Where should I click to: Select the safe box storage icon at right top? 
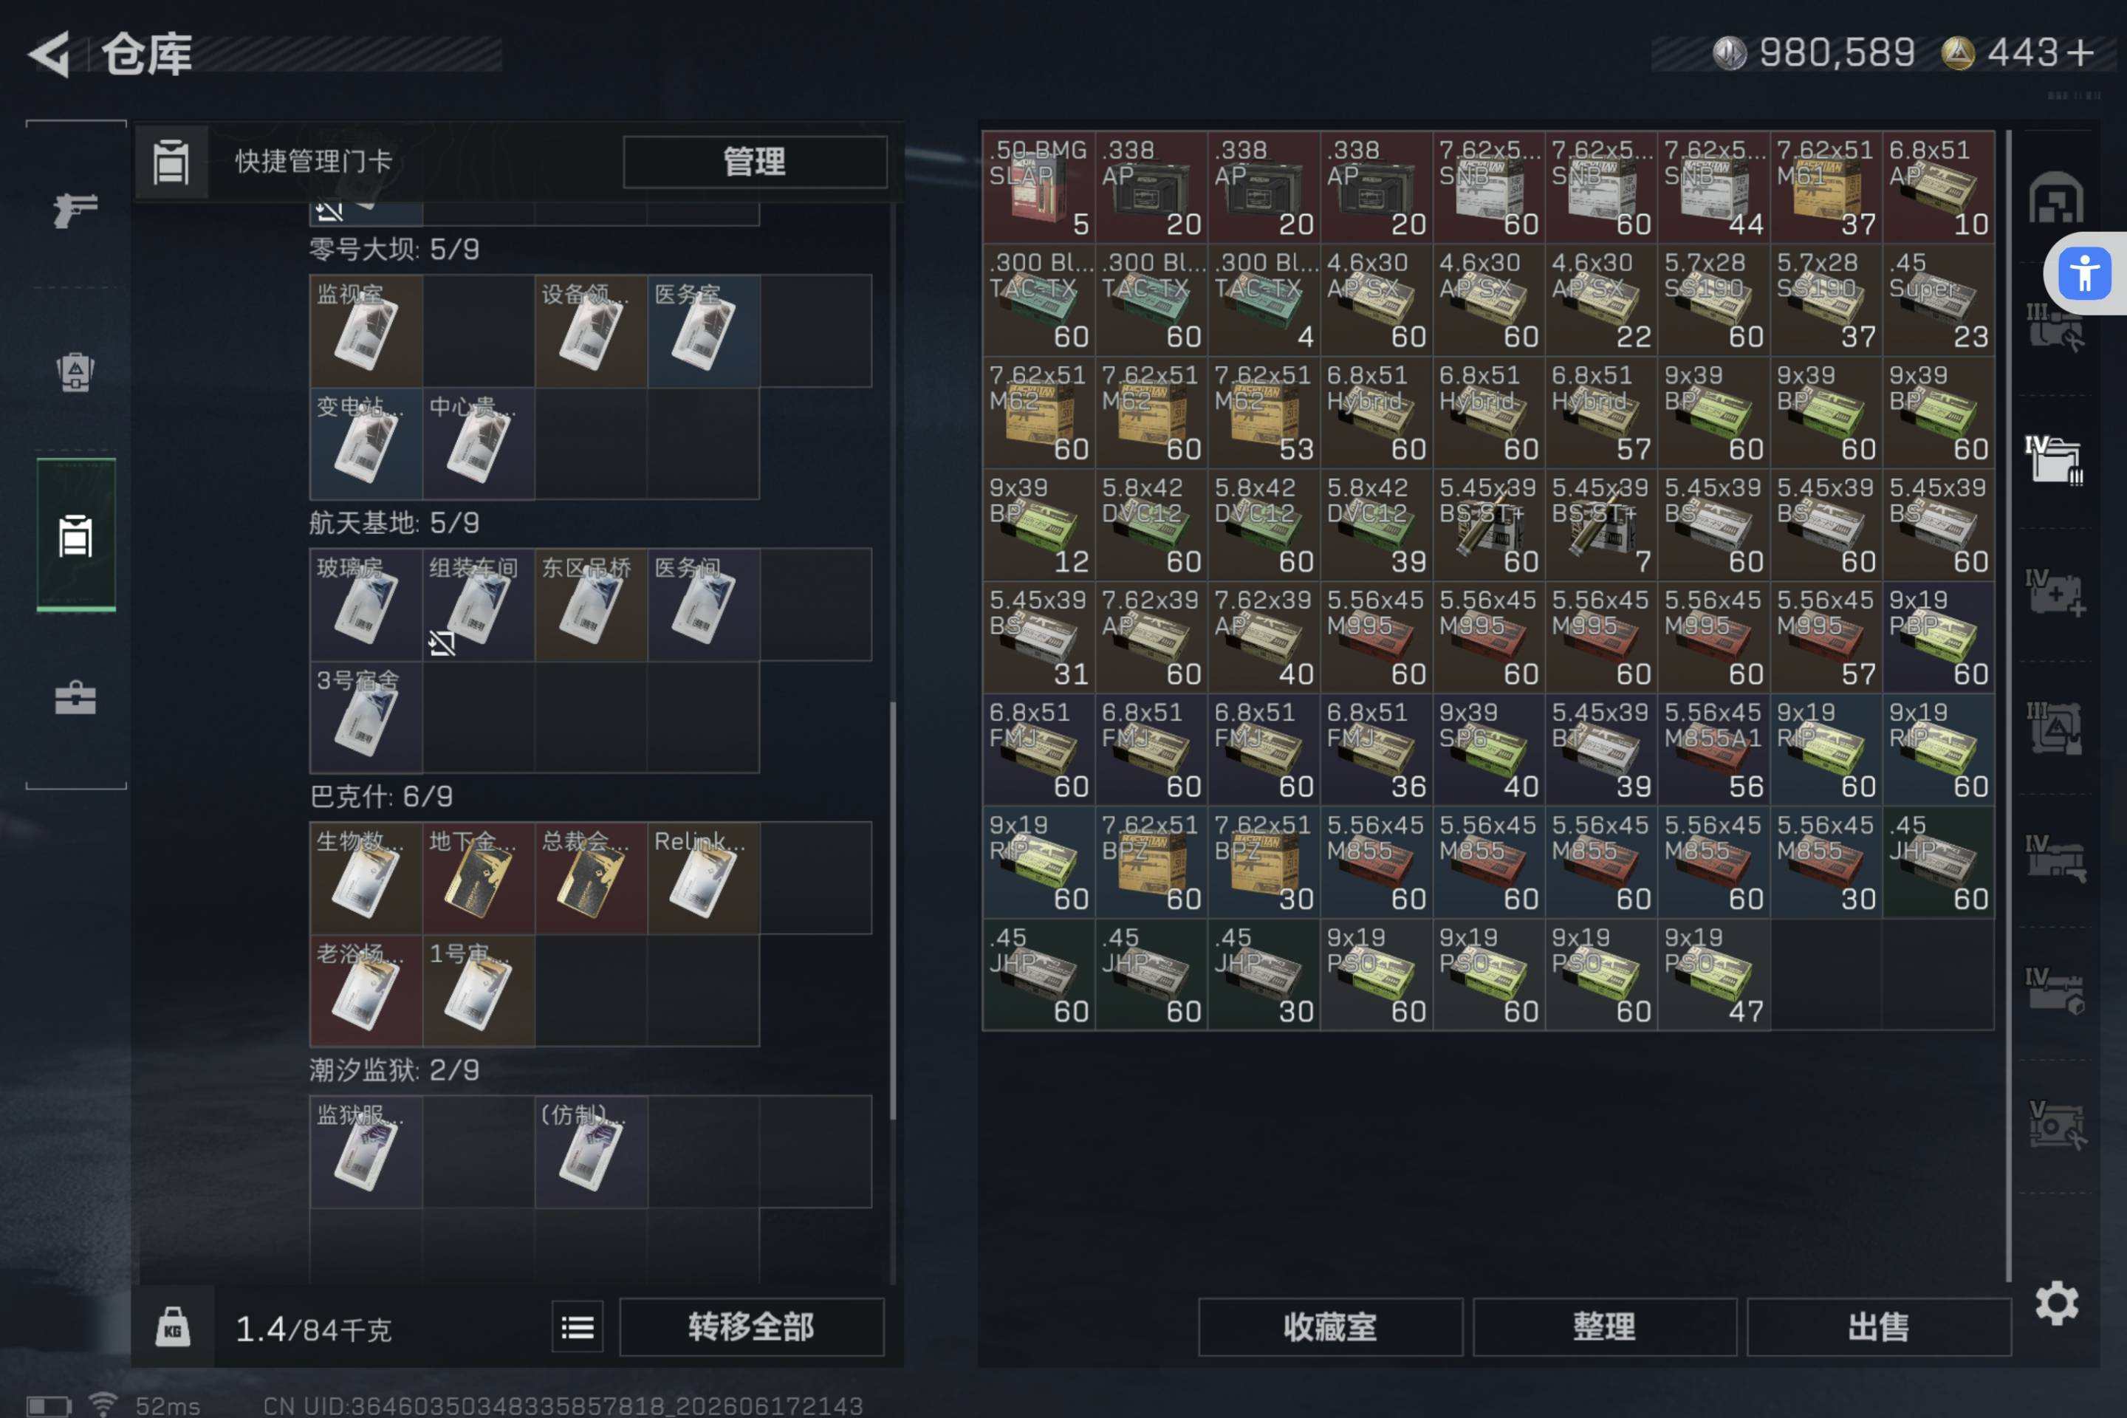[2055, 196]
